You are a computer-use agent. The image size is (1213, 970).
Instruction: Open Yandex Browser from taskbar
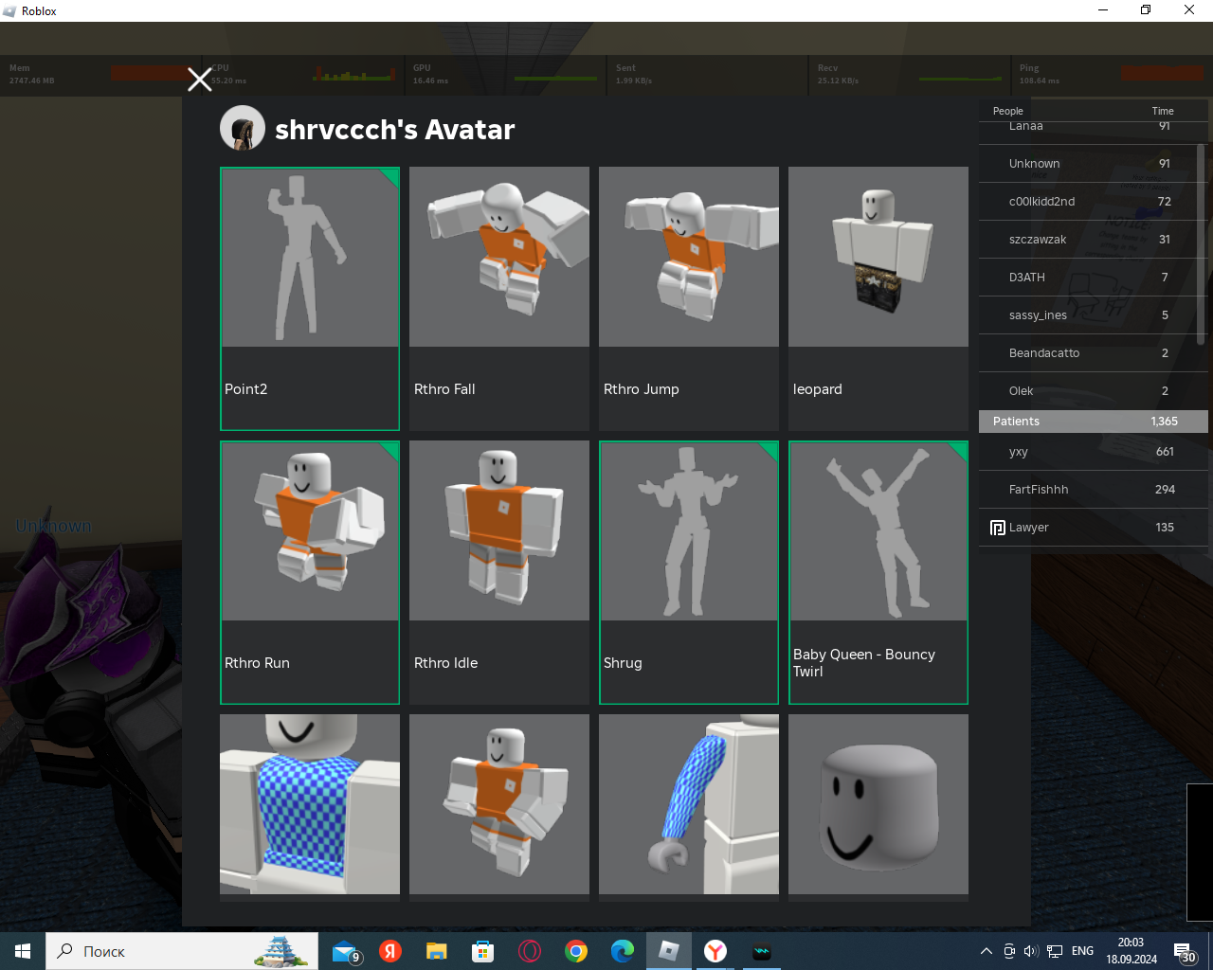point(715,951)
